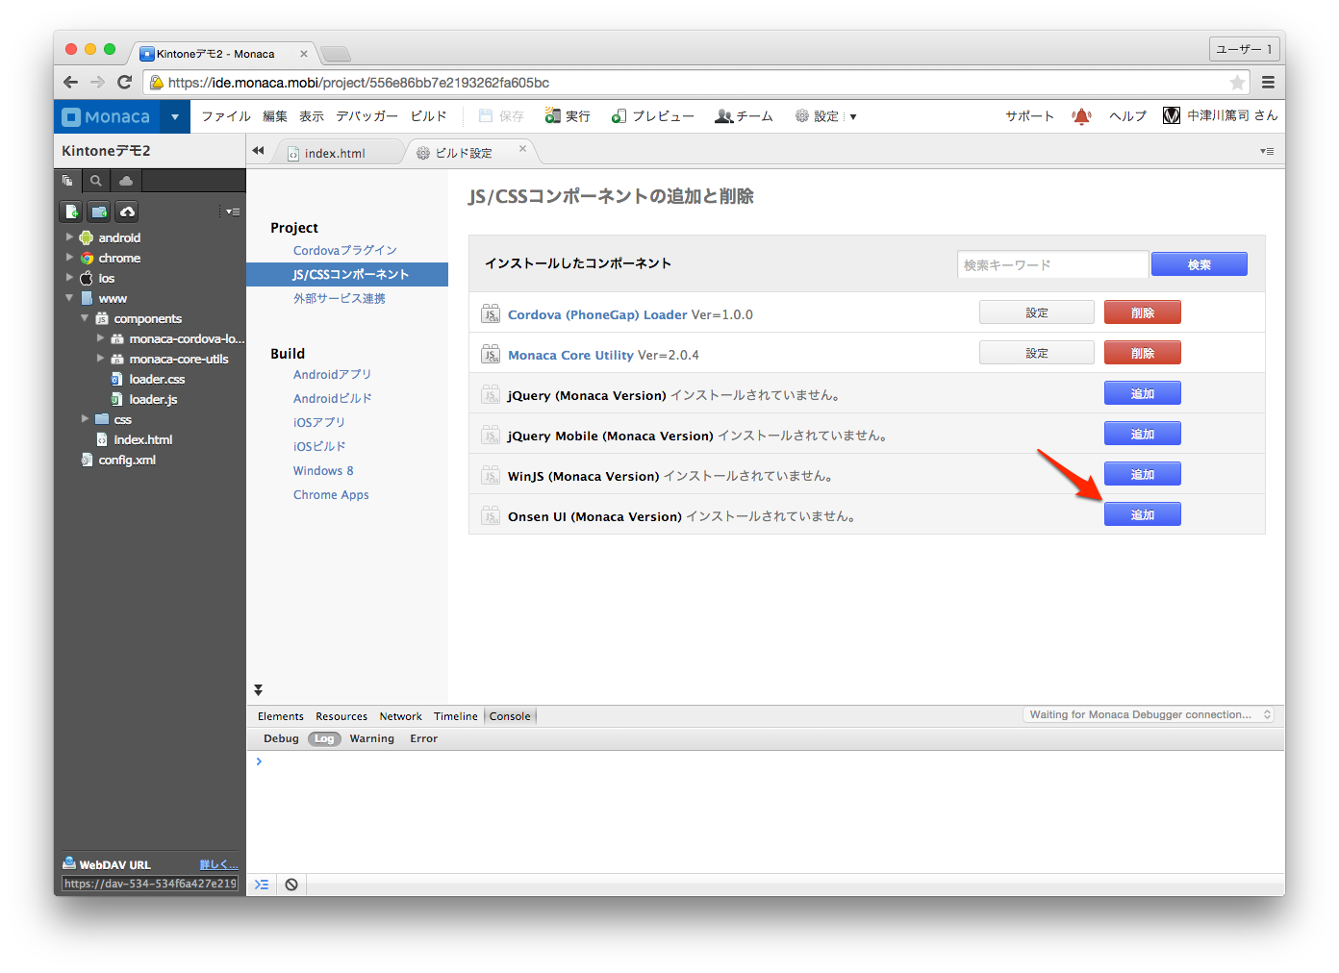Click the component search keyword field
Image resolution: width=1339 pixels, height=973 pixels.
(x=1052, y=264)
